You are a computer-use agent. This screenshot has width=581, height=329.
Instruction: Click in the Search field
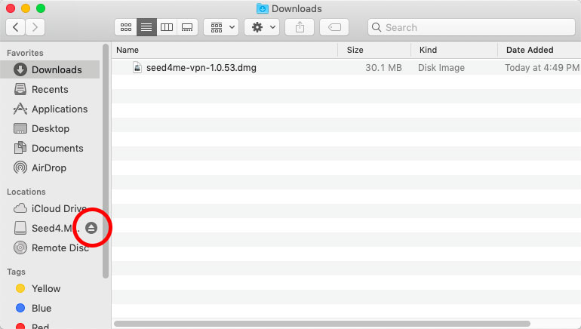(472, 27)
